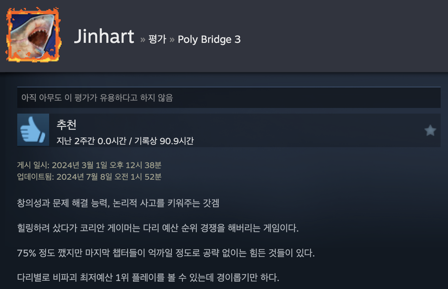Click the review line starting 75% 정도 깼지만
448x289 pixels.
(x=166, y=253)
